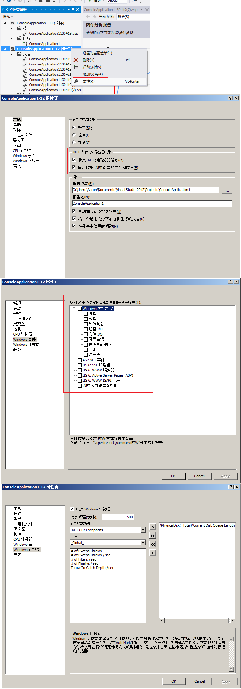Select 附加/分离(A) in the context menu
This screenshot has height=689, width=241.
93,74
